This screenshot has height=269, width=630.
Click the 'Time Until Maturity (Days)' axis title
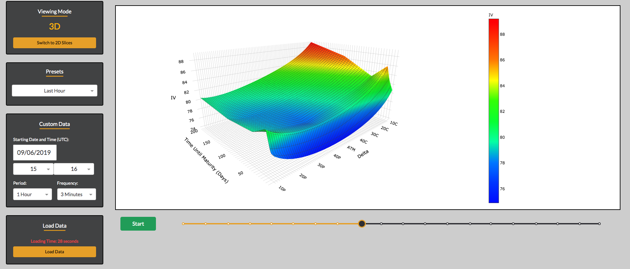(206, 160)
